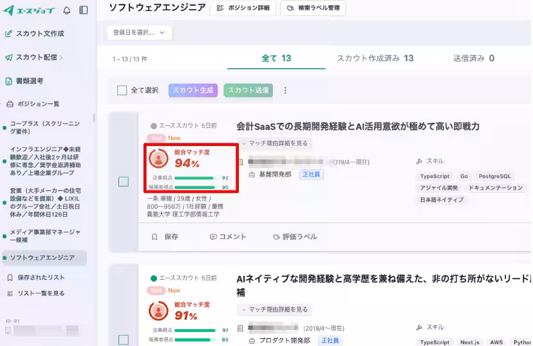
Task: Click コメント on first candidate
Action: (x=228, y=237)
